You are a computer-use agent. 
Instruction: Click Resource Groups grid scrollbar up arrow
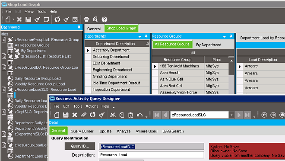(231, 61)
